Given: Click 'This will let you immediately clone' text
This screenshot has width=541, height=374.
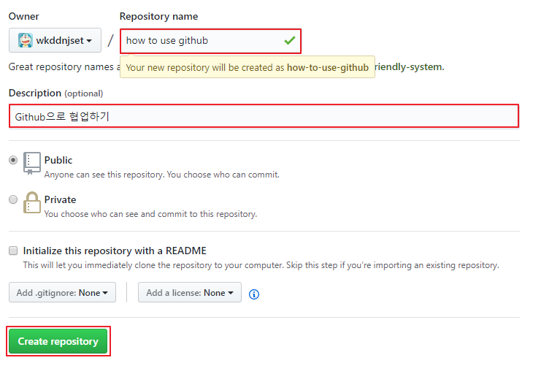Looking at the screenshot, I should pyautogui.click(x=261, y=265).
